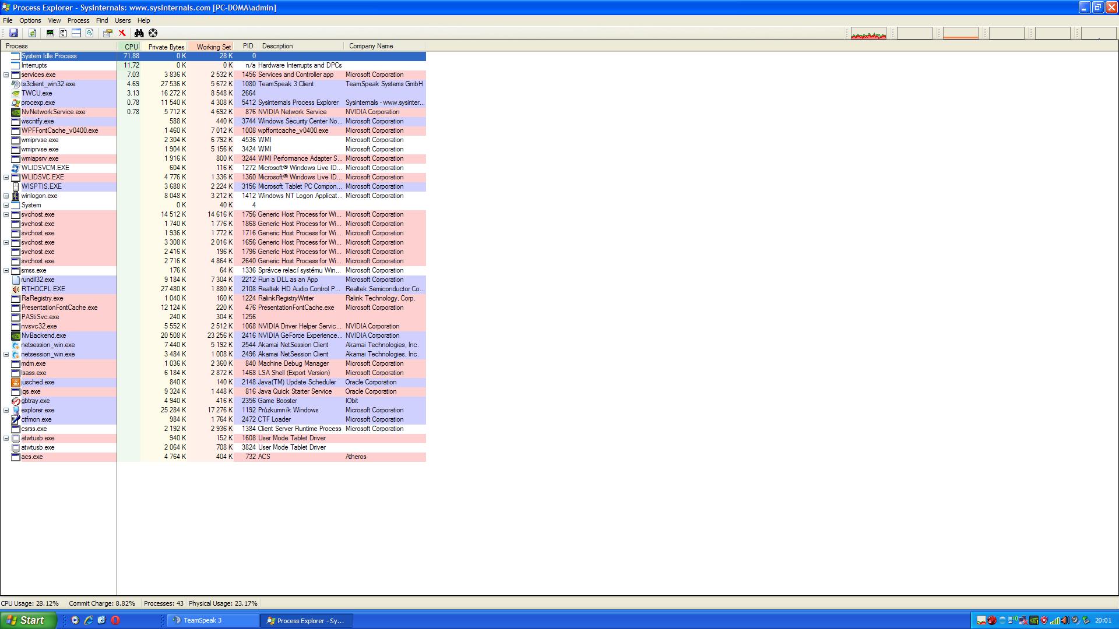
Task: Select the NvBackend.exe process row
Action: click(44, 335)
